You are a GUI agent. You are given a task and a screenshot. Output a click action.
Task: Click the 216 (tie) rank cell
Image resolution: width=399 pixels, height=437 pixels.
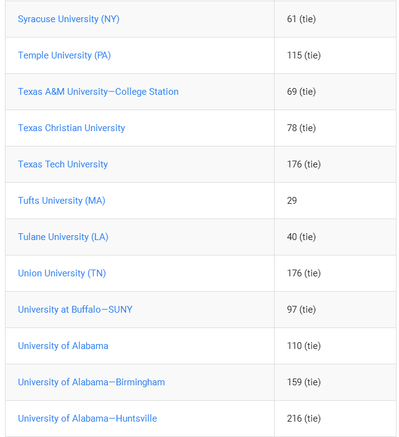tap(335, 419)
